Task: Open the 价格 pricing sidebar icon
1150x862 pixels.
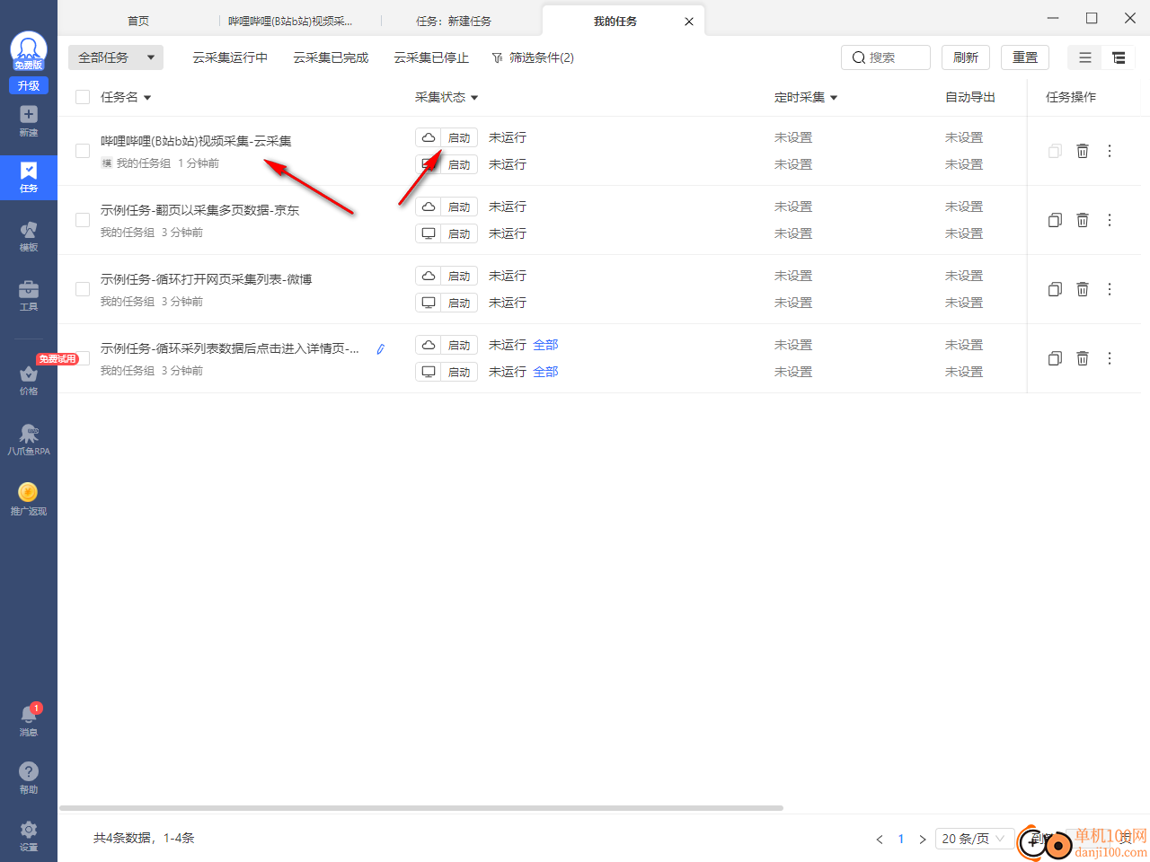Action: click(x=29, y=381)
